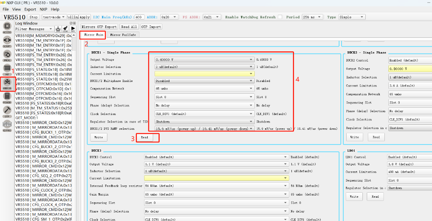Open the WatchDog Period dropdown

pyautogui.click(x=313, y=17)
